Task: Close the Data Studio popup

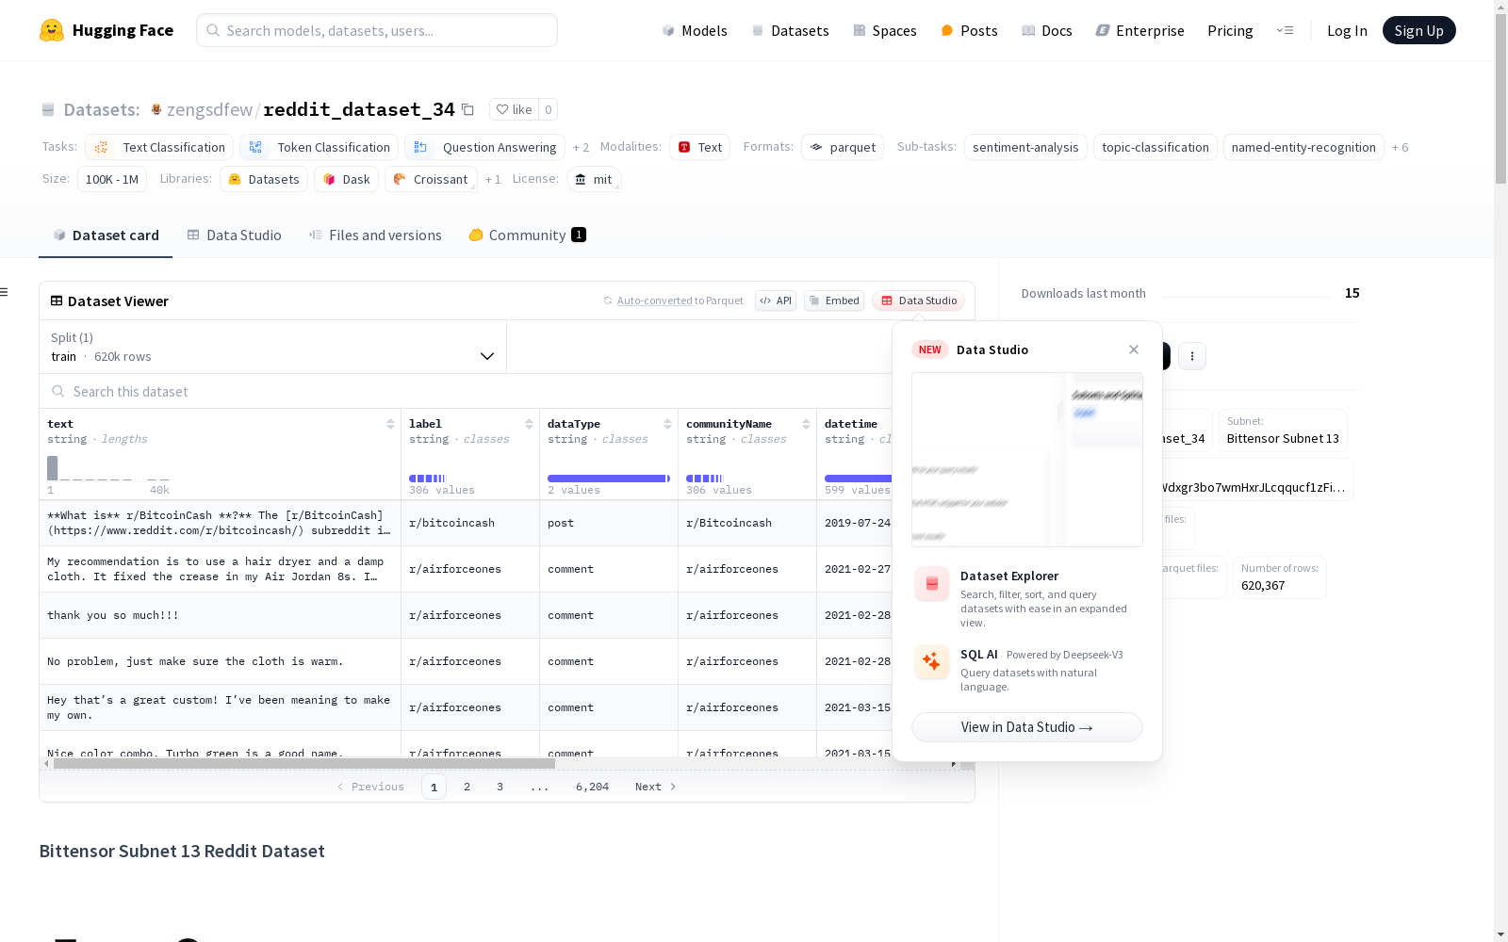Action: tap(1134, 349)
